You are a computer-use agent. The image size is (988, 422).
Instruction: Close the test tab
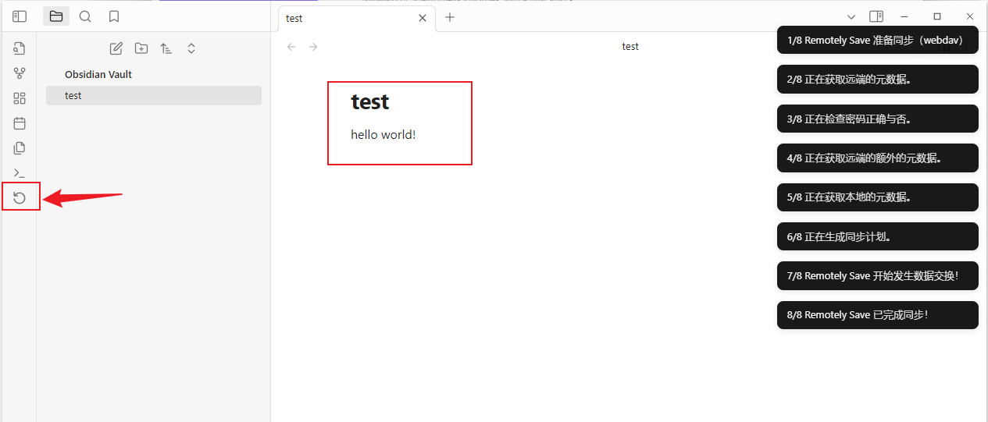423,18
